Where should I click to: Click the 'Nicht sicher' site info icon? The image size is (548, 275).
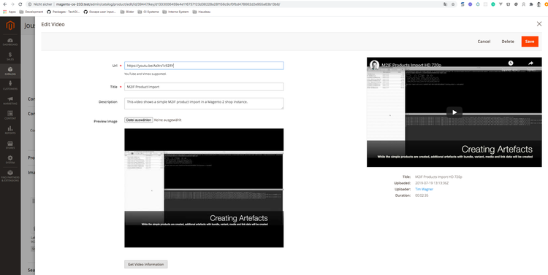30,4
